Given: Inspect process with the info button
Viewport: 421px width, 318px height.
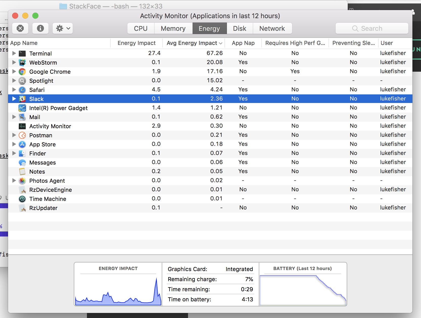Looking at the screenshot, I should pyautogui.click(x=40, y=28).
